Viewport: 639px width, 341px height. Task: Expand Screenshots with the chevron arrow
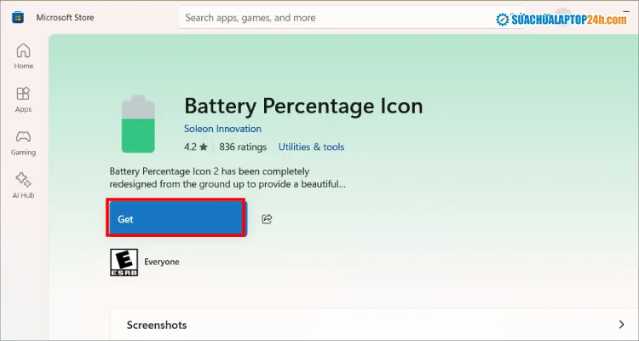point(620,324)
